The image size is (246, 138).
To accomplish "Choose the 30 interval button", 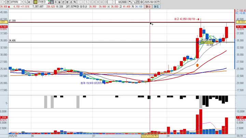I will (x=98, y=2).
